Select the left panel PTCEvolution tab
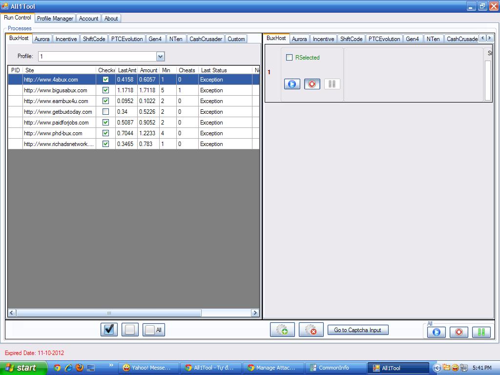 tap(127, 39)
